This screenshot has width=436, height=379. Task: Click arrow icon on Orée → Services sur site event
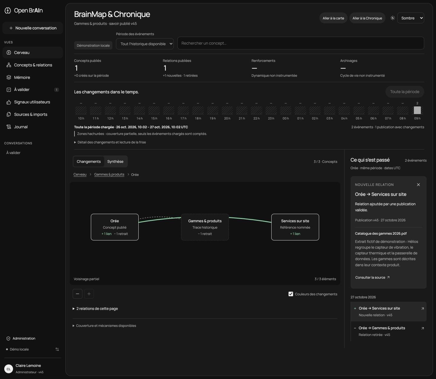(423, 309)
